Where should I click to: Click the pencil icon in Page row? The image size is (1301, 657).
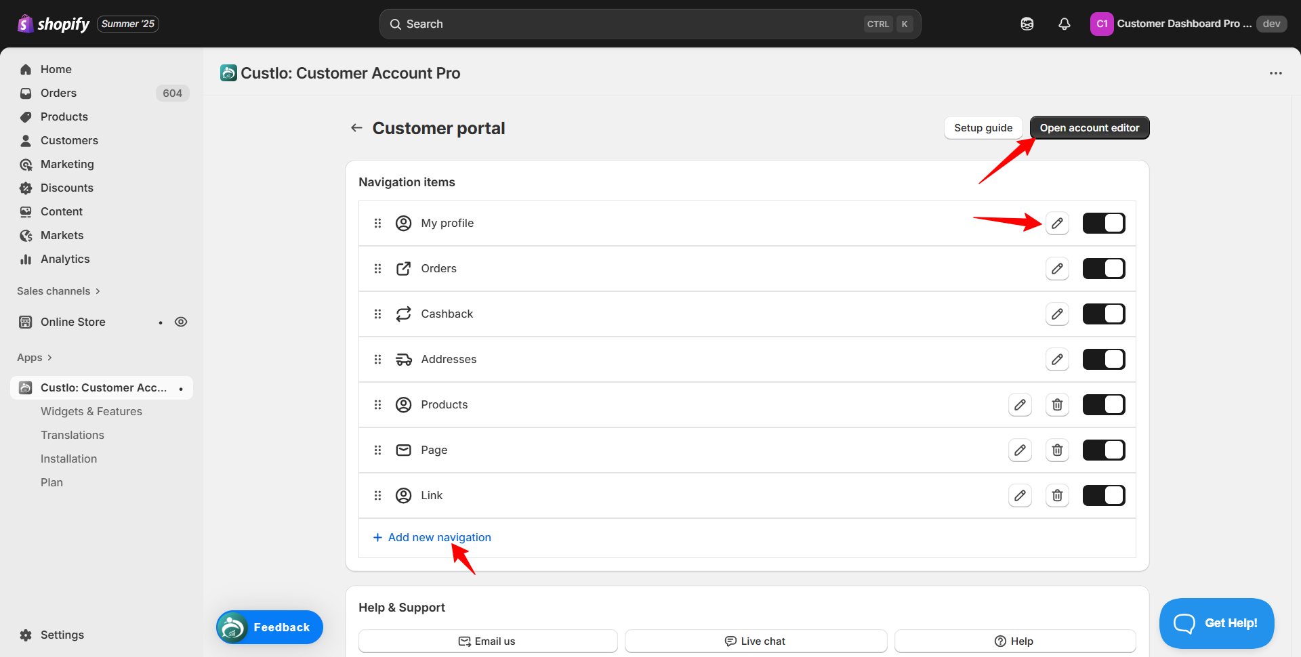pyautogui.click(x=1020, y=450)
